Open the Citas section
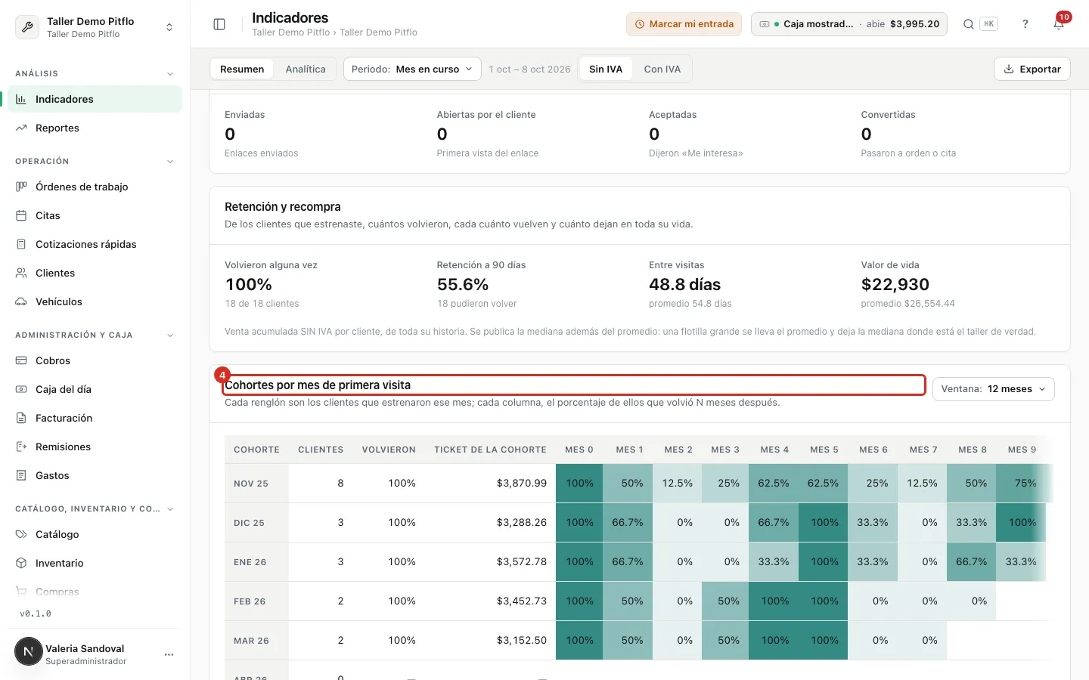The height and width of the screenshot is (680, 1089). pyautogui.click(x=95, y=215)
